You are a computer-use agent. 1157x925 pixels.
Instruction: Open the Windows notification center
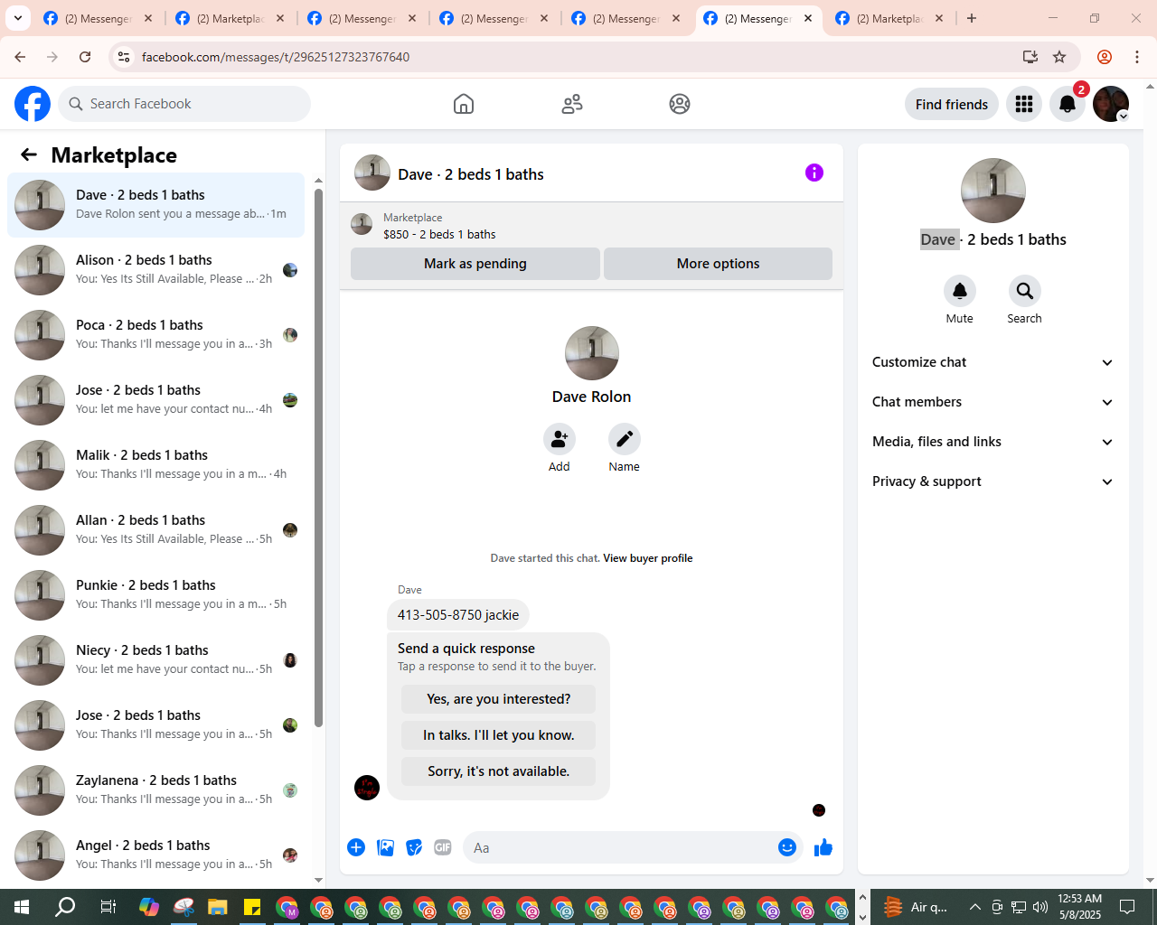pyautogui.click(x=1127, y=907)
